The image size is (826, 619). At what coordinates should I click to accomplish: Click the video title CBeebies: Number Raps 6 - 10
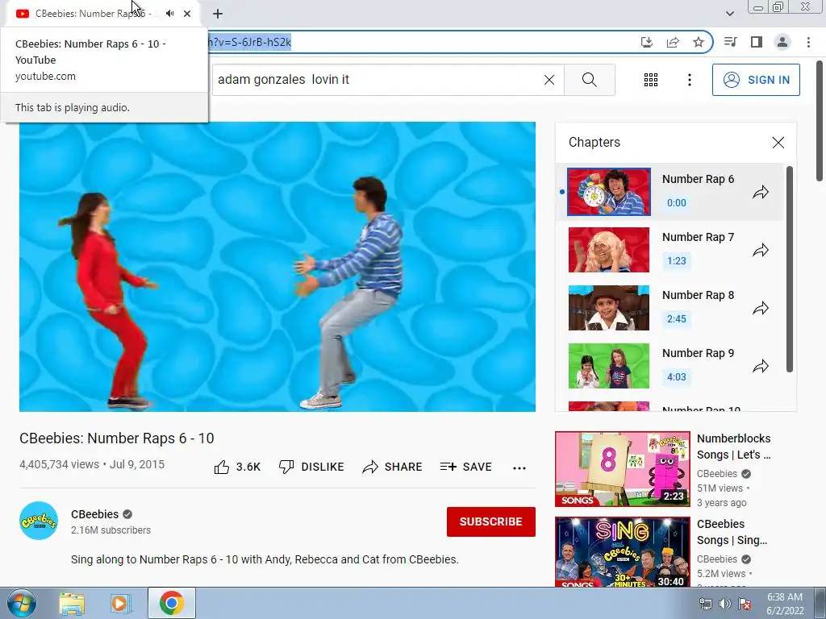[x=116, y=438]
